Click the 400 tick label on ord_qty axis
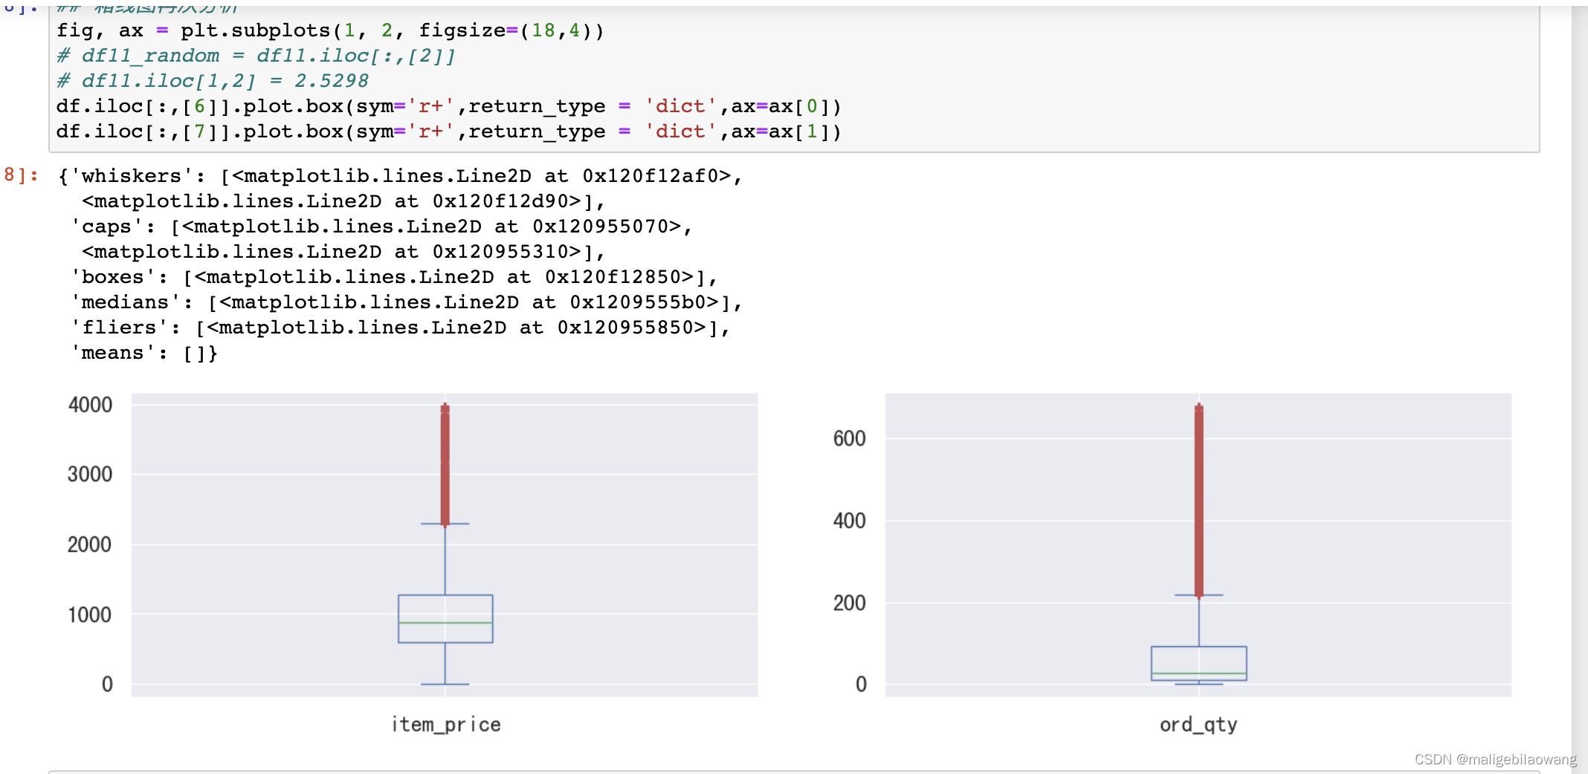This screenshot has height=774, width=1588. [849, 520]
